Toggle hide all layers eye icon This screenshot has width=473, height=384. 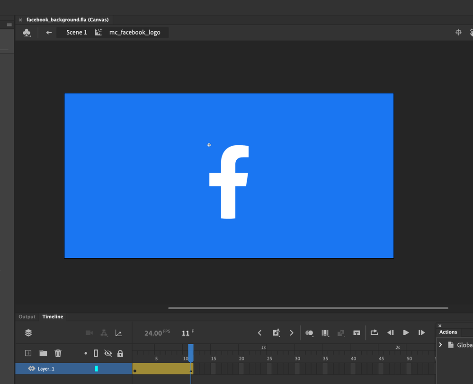108,353
